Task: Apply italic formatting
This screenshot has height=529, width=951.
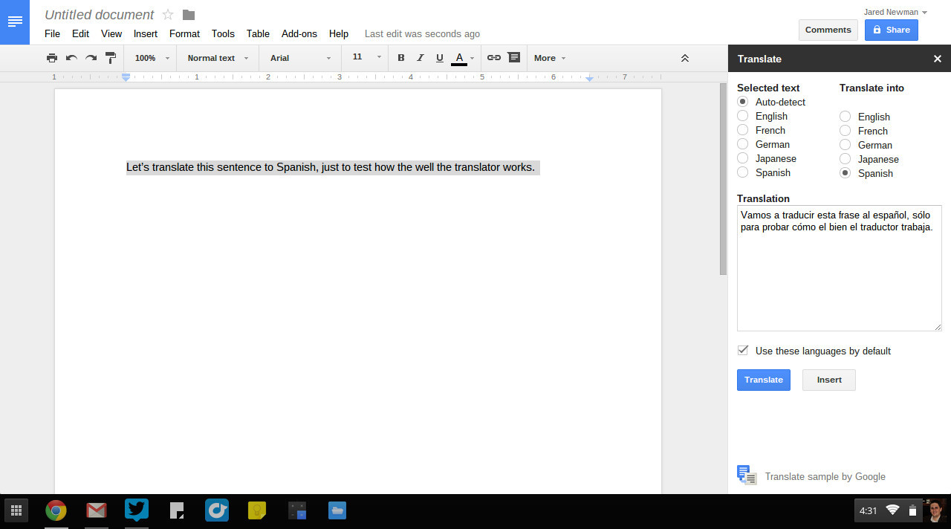Action: 421,58
